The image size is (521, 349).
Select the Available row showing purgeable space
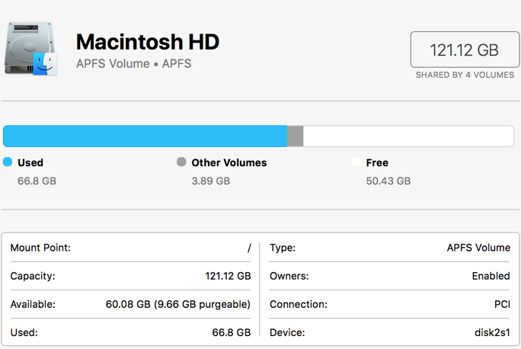click(x=130, y=304)
